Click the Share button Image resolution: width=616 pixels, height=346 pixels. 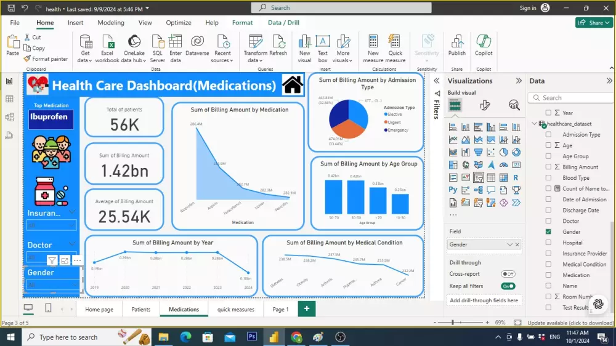pos(594,22)
